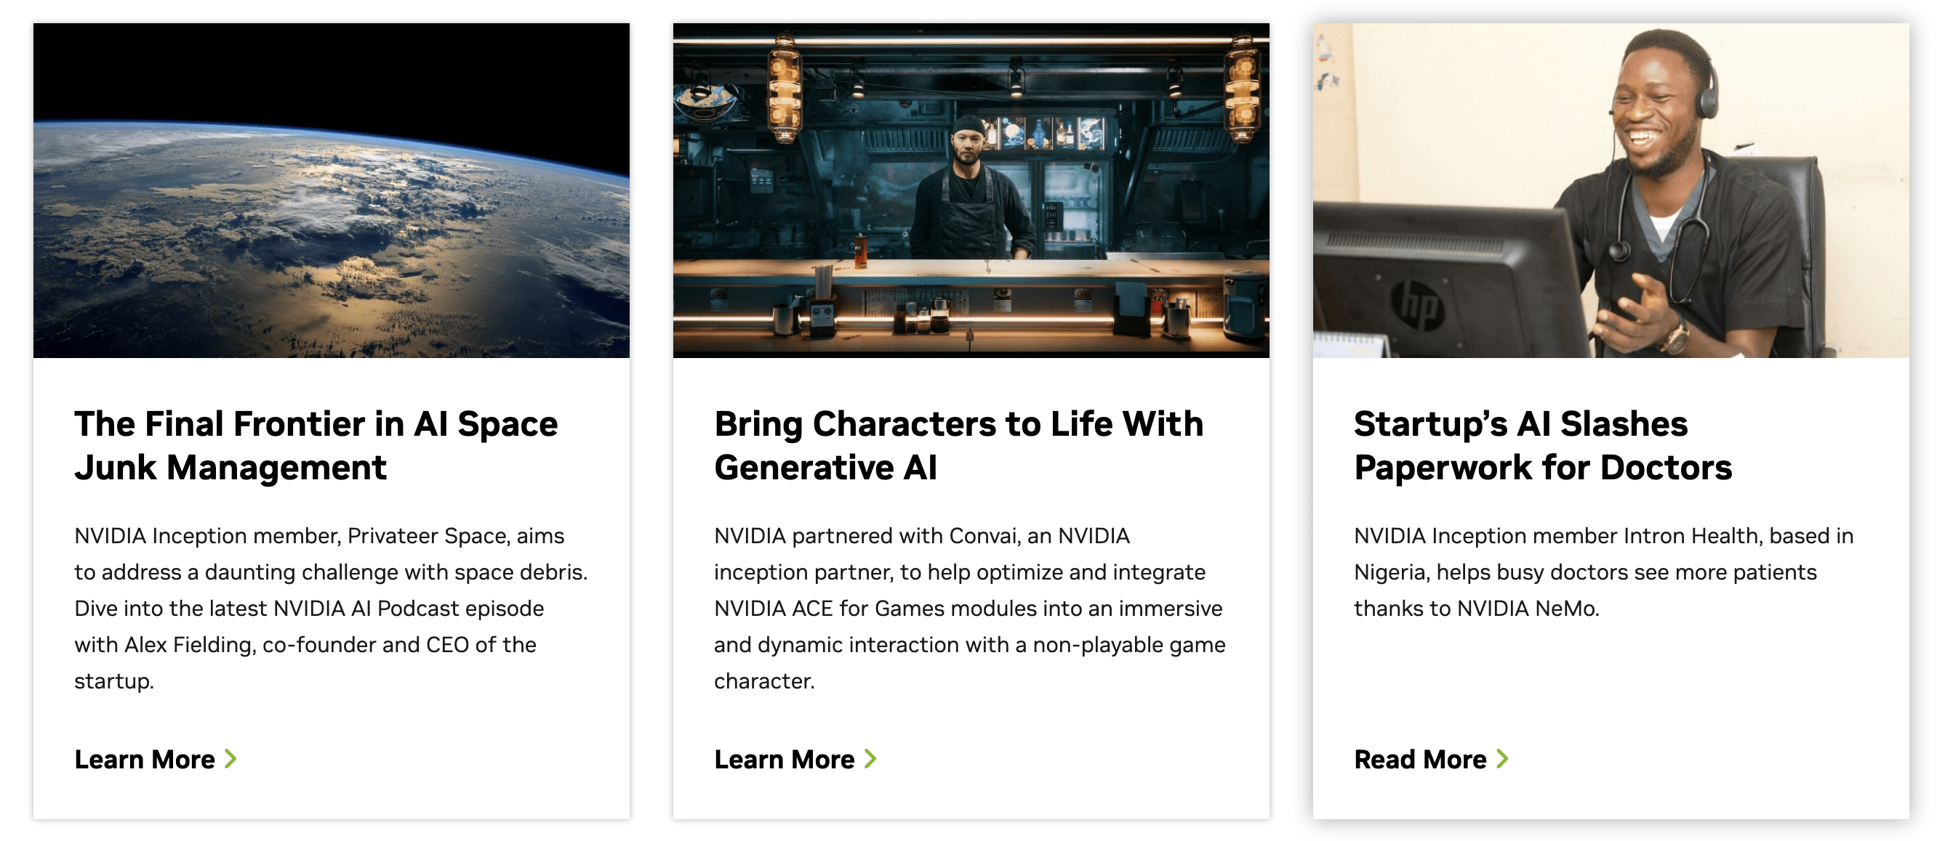
Task: Click the left hanging lantern in bar image
Action: pyautogui.click(x=785, y=89)
